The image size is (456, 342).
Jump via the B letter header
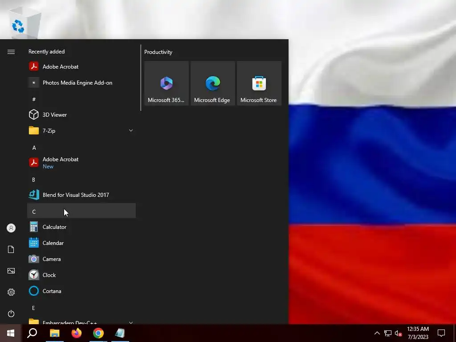click(x=81, y=179)
